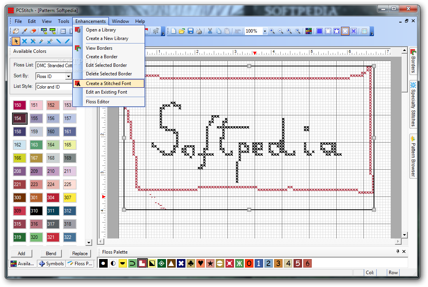428x287 pixels.
Task: Open the Window menu
Action: click(x=121, y=21)
